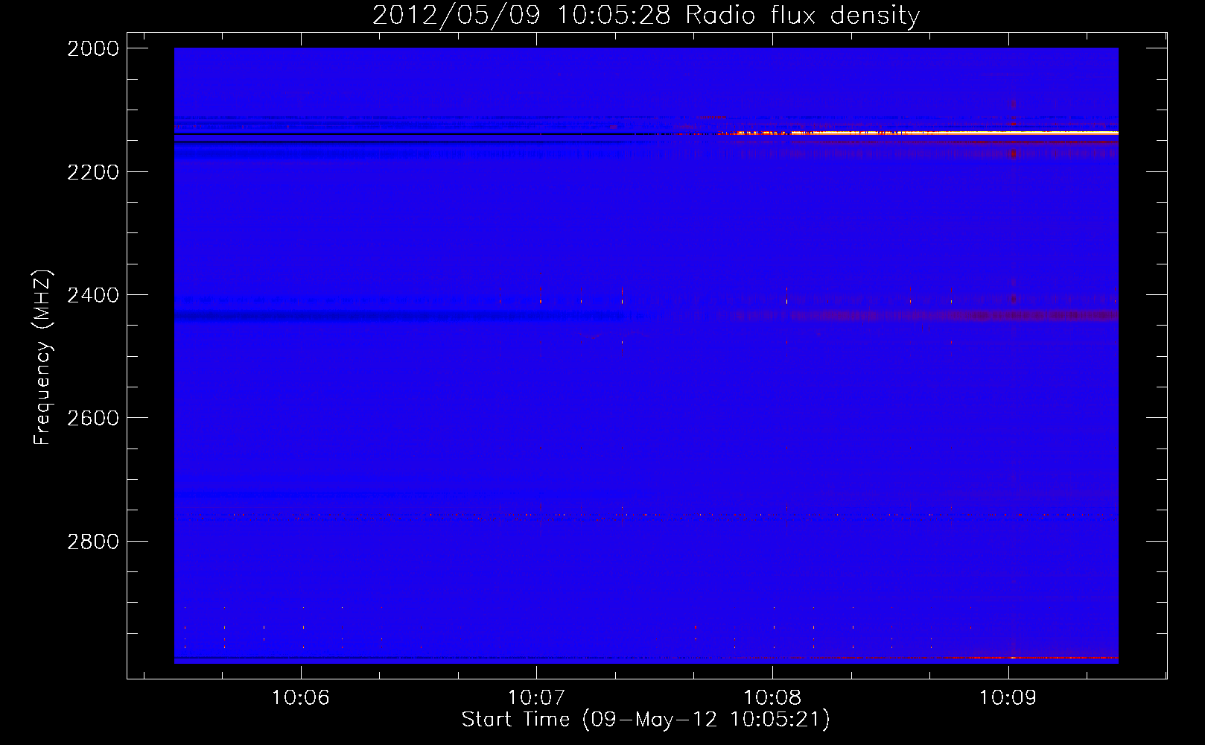Screen dimensions: 1205x745
Task: Select the 2000 frequency axis label
Action: tap(93, 48)
